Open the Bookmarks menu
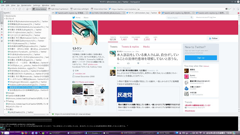 point(26,5)
